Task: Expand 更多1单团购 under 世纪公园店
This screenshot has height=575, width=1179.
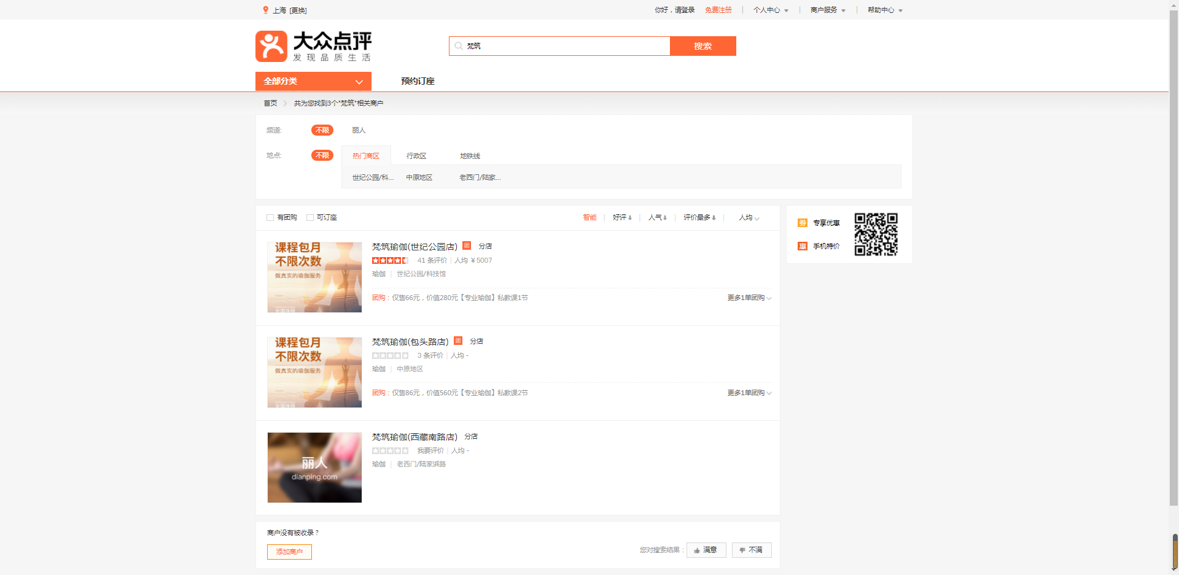Action: (x=749, y=298)
